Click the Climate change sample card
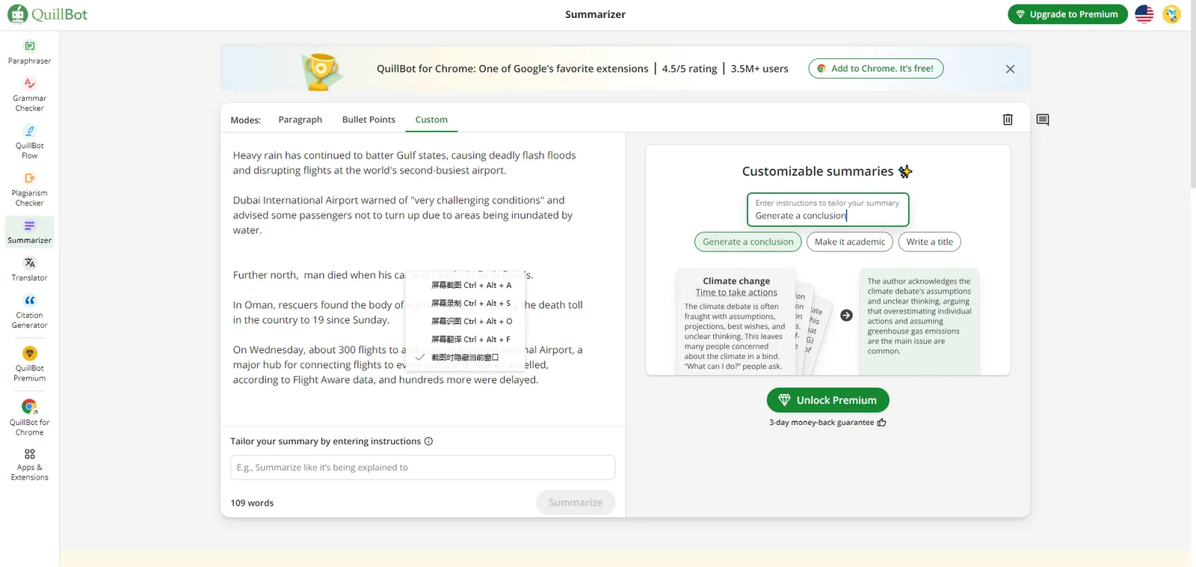 (736, 322)
